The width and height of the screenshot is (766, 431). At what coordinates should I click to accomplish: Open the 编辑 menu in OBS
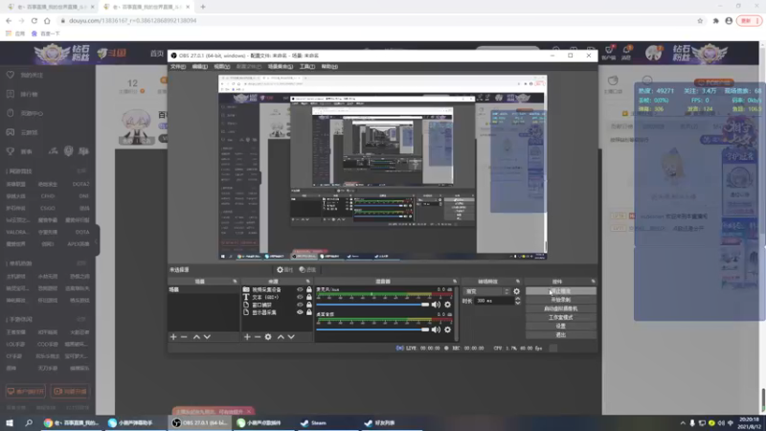(199, 66)
